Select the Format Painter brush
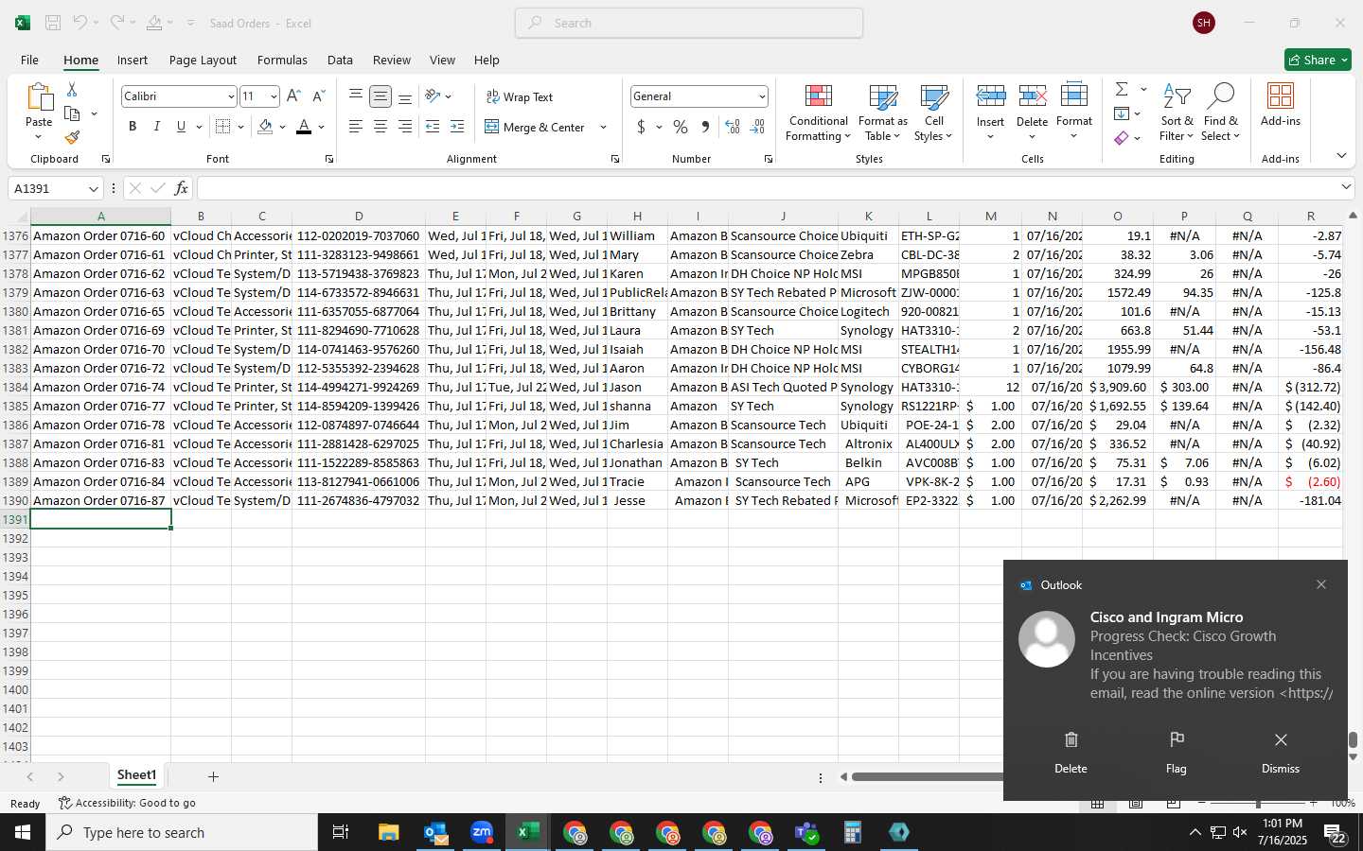 72,138
